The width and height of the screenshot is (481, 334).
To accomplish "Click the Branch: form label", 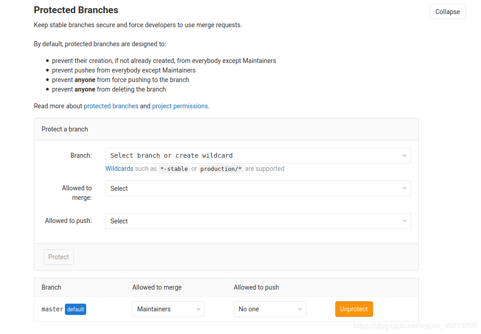I will coord(81,155).
